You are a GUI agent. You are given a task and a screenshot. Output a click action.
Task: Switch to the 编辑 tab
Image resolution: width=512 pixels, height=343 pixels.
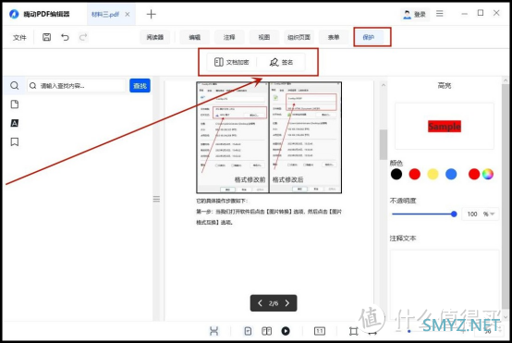[x=195, y=37]
